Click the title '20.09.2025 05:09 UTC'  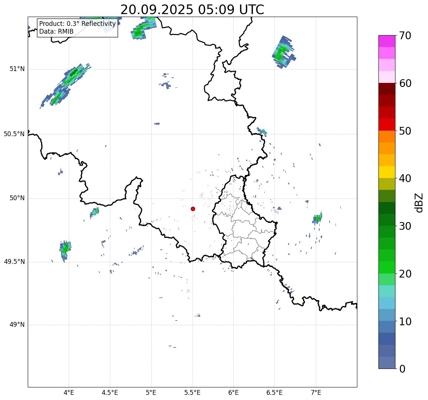click(x=192, y=10)
